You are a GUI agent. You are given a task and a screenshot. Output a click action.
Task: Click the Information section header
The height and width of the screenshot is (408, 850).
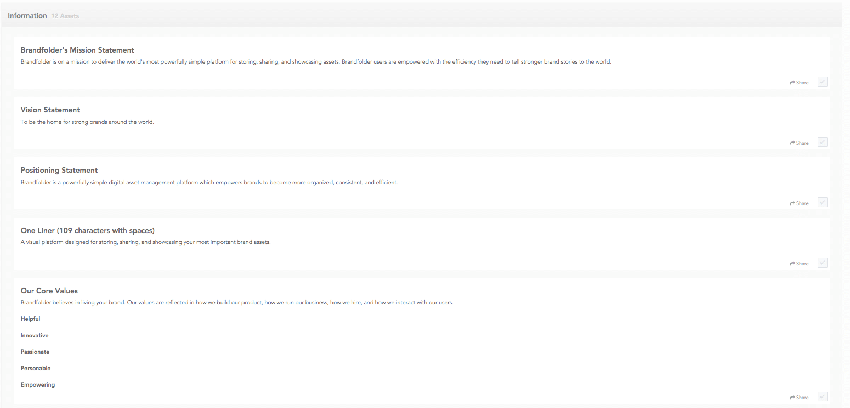click(27, 16)
